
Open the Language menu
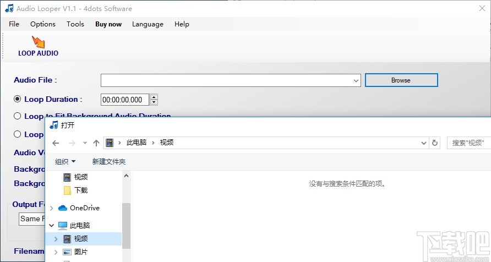tap(148, 24)
